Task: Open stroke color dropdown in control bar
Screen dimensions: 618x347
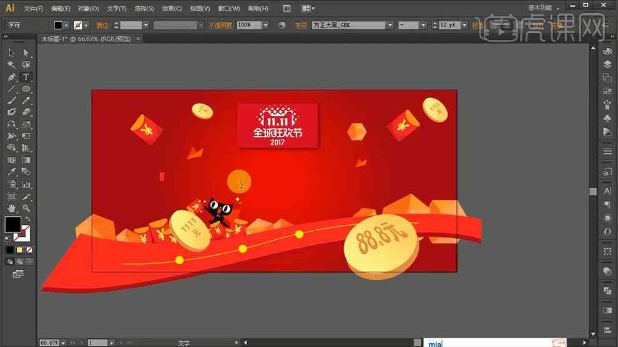Action: 86,25
